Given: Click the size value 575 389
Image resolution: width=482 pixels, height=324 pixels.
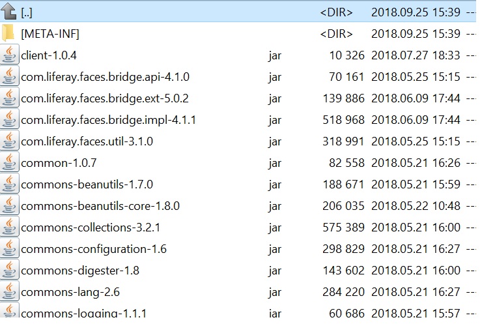Looking at the screenshot, I should pos(343,228).
